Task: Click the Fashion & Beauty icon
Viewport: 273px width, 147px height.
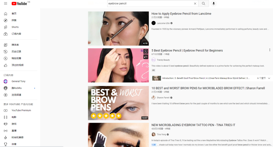Action: click(x=6, y=138)
